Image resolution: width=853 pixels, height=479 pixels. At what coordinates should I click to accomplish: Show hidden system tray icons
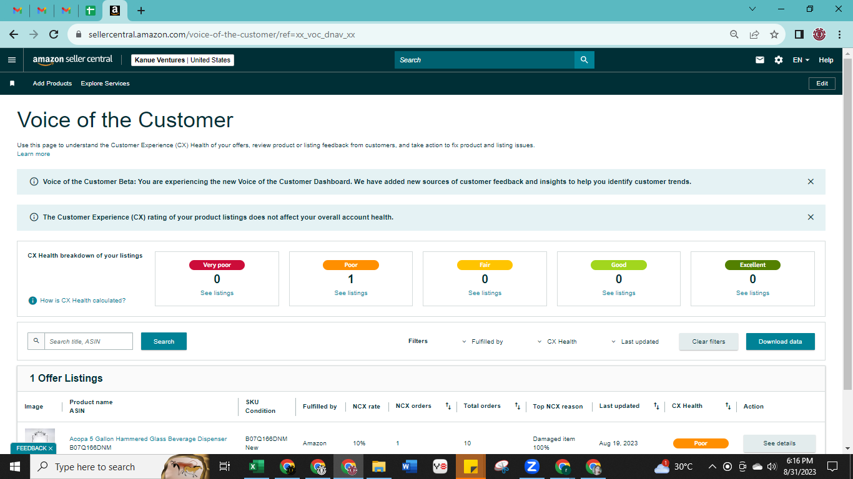tap(712, 467)
